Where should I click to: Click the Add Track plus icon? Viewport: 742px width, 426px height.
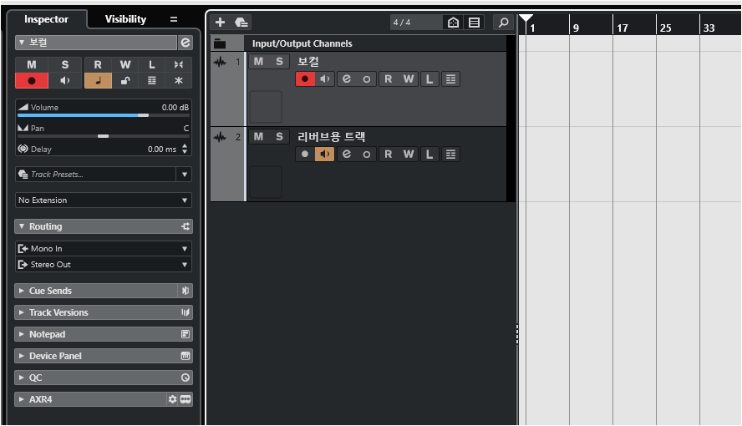[x=220, y=23]
